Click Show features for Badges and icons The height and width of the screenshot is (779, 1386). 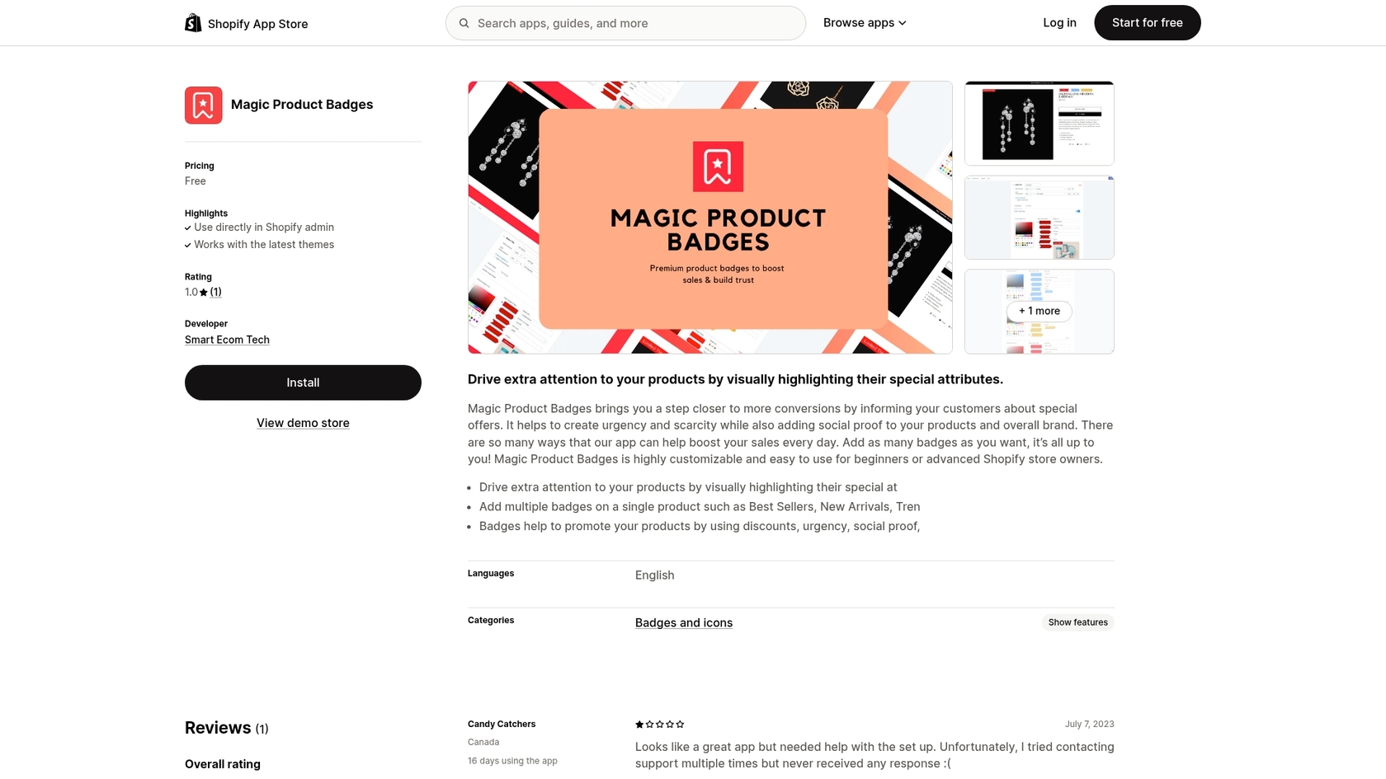[x=1077, y=622]
